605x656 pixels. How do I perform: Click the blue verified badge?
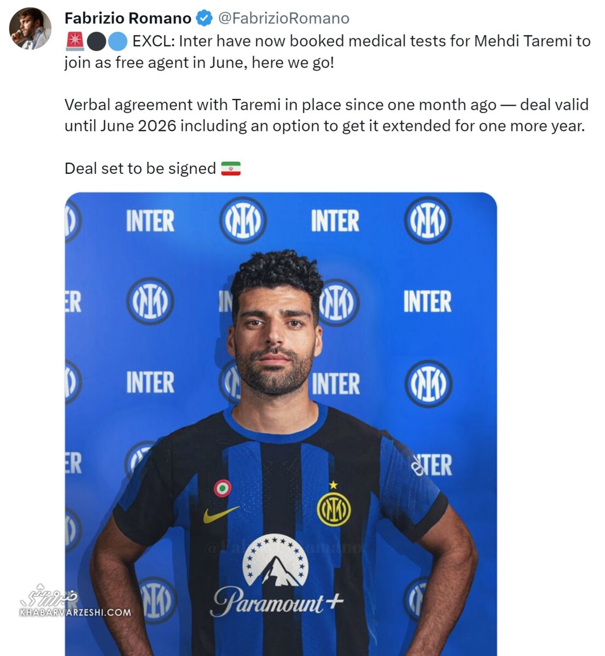tap(203, 19)
